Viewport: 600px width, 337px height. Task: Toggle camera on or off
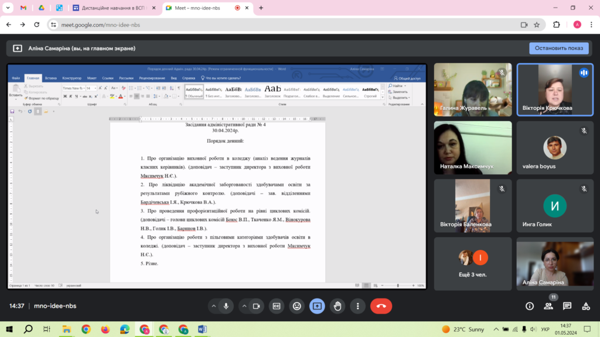[x=257, y=306]
